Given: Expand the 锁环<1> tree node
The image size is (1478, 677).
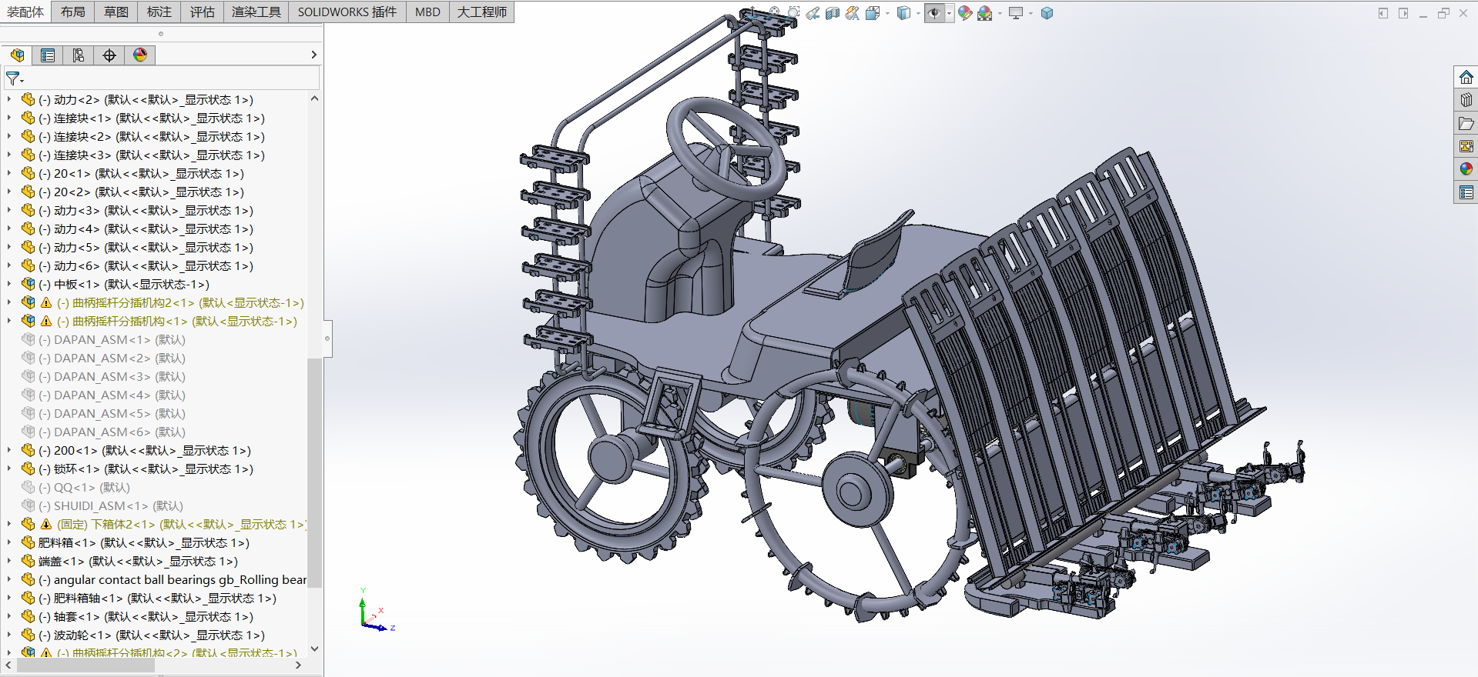Looking at the screenshot, I should pyautogui.click(x=8, y=469).
